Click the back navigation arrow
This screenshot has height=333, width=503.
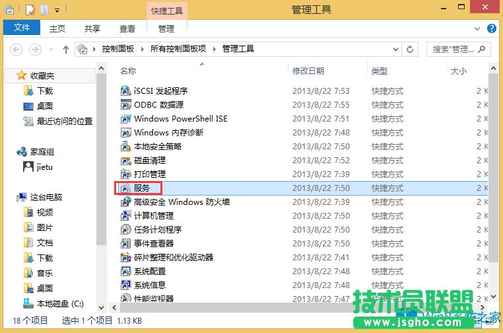click(17, 49)
